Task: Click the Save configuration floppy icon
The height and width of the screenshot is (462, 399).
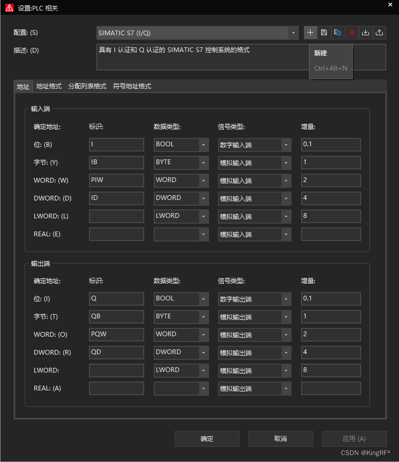Action: point(324,33)
